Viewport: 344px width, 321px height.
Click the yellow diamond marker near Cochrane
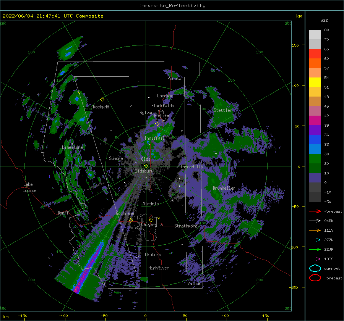click(131, 220)
